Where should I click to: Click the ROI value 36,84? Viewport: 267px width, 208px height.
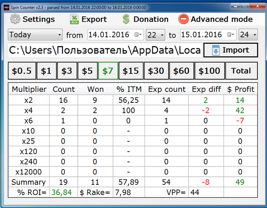click(x=62, y=192)
